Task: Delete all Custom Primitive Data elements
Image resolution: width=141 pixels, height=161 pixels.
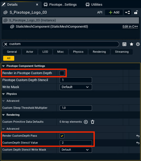Action: [x=93, y=122]
